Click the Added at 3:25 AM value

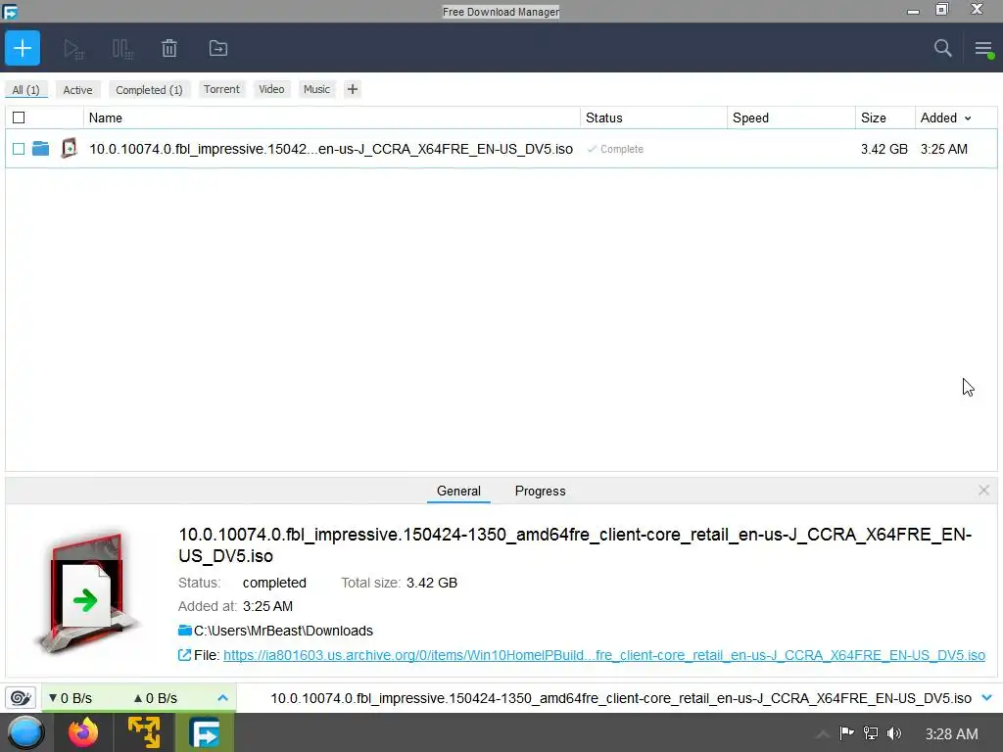[267, 606]
